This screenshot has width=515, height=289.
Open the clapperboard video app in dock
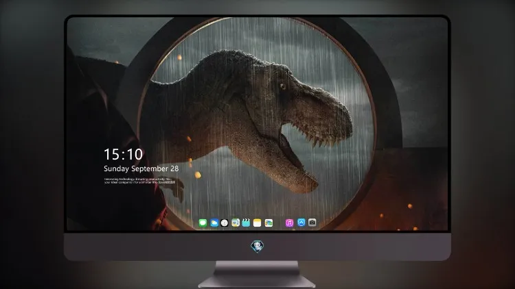click(x=246, y=223)
